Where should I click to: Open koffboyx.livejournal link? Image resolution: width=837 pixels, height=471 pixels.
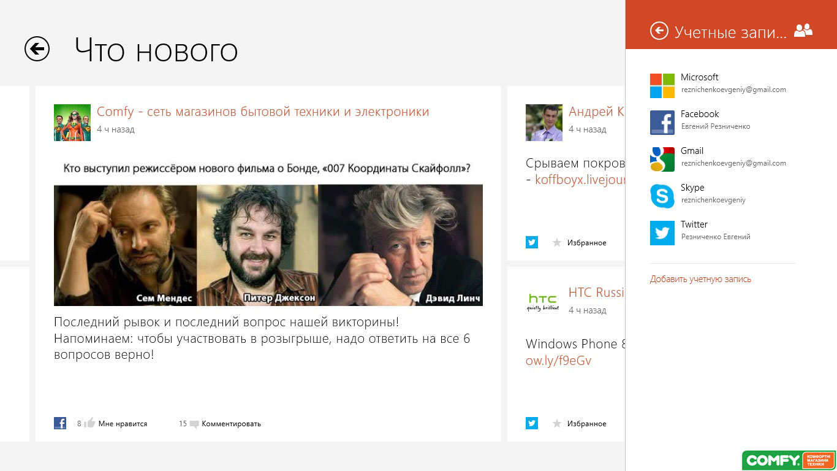coord(580,179)
